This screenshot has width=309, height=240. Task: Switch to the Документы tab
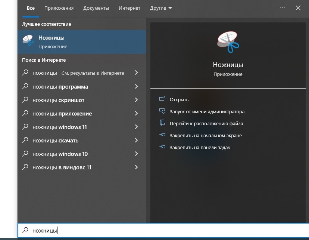(96, 8)
